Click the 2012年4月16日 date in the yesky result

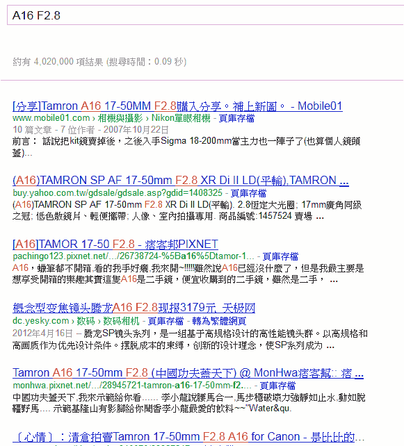click(42, 333)
